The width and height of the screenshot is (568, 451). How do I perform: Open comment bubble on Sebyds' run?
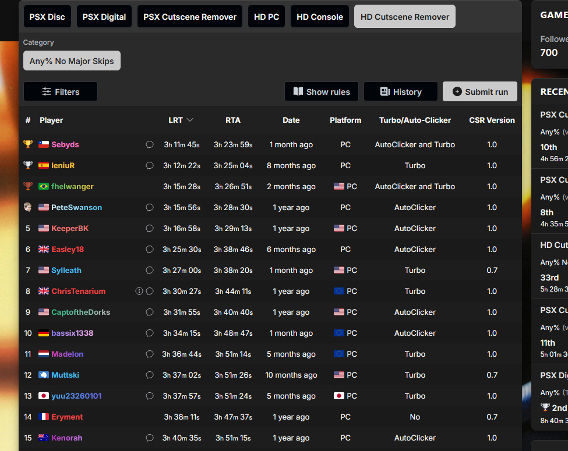point(150,145)
